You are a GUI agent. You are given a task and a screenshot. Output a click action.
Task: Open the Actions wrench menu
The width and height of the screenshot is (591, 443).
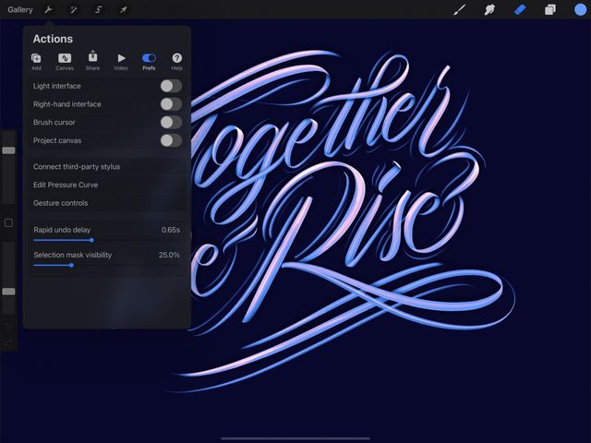(49, 10)
